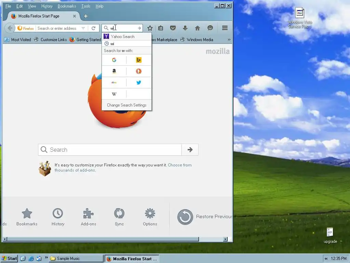Open the View menu
The width and height of the screenshot is (350, 263).
point(32,6)
